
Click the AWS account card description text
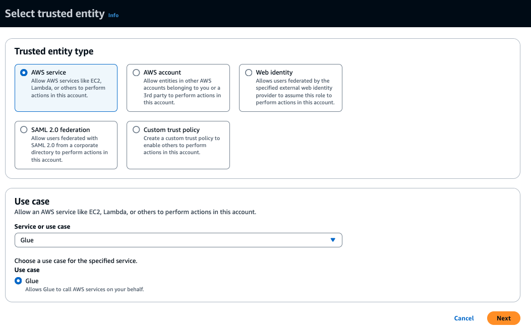[x=182, y=92]
